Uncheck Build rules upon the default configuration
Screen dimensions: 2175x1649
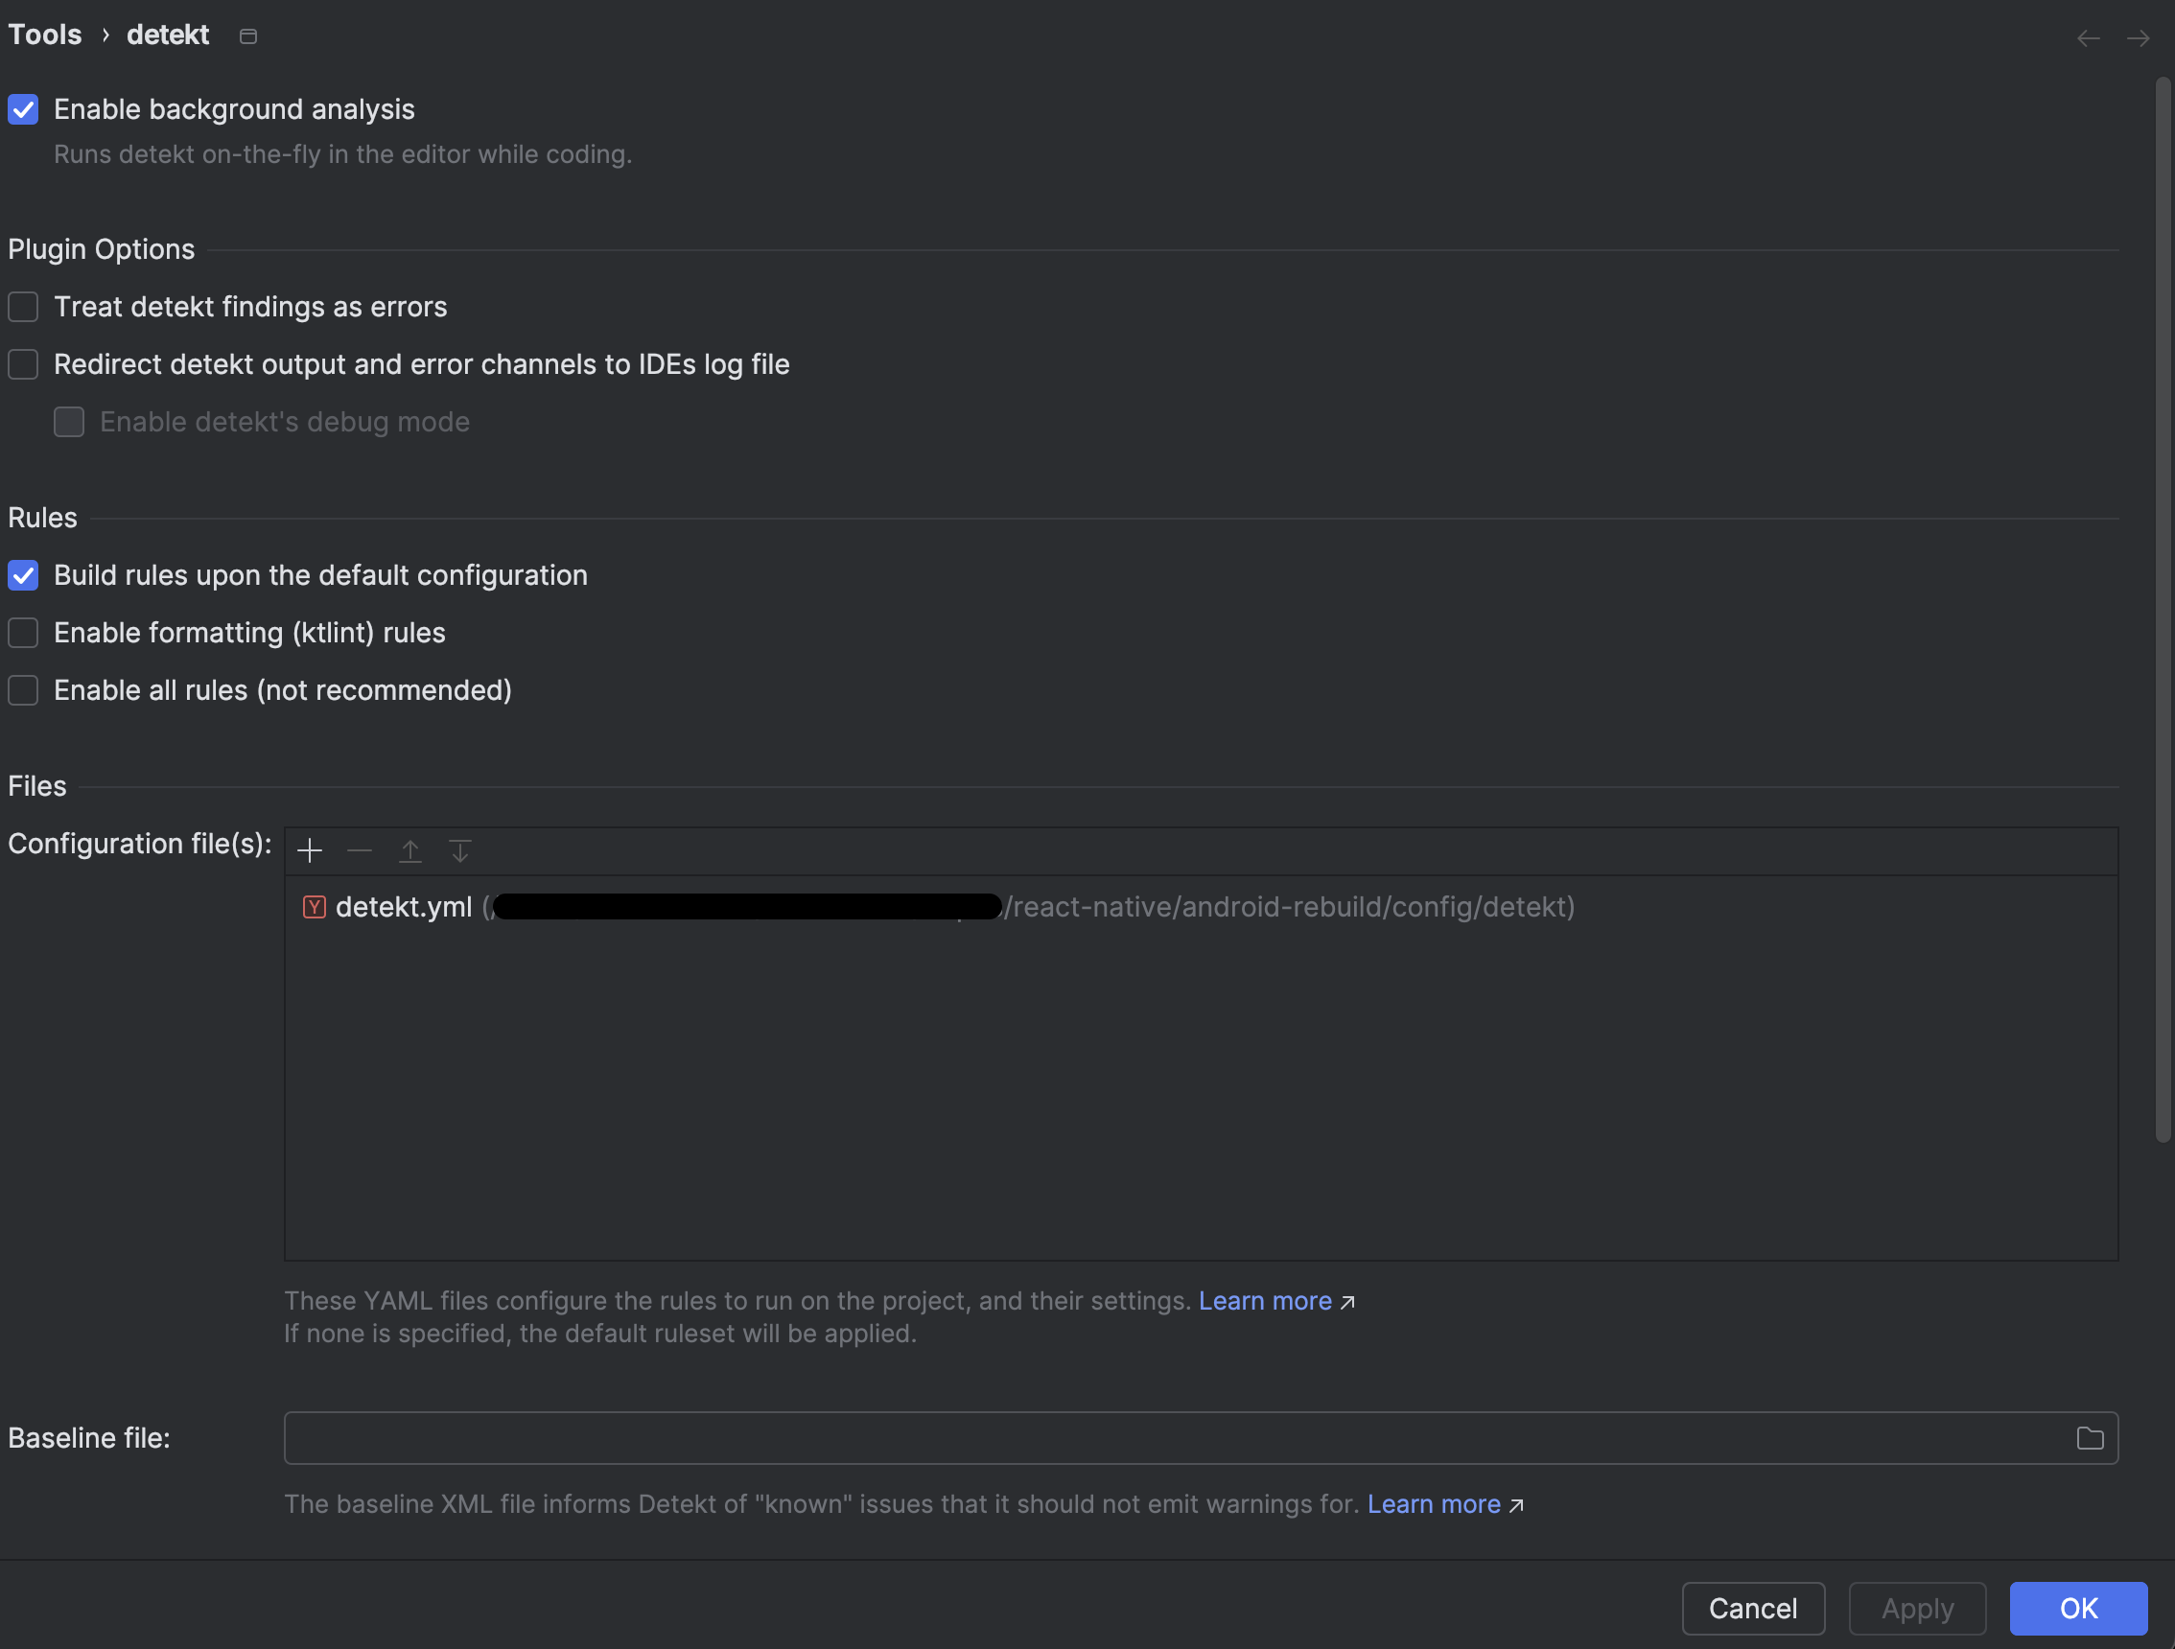pos(24,575)
